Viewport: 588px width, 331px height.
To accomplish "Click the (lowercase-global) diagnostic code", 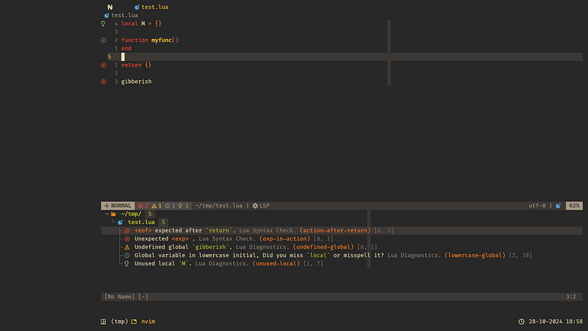I will click(475, 255).
